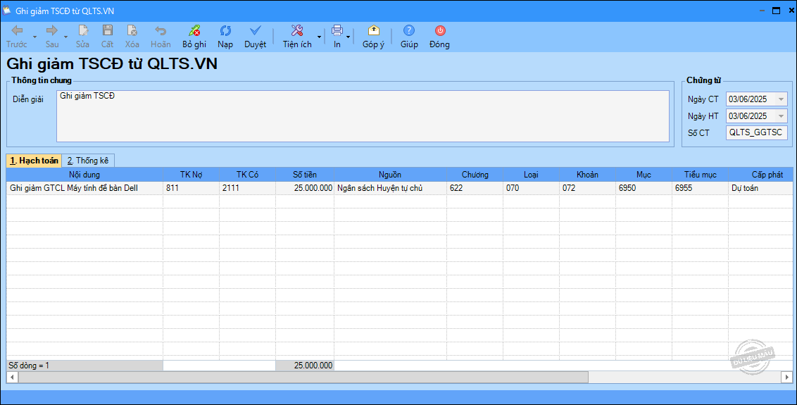This screenshot has width=797, height=405.
Task: Click the Tiểu mục column header
Action: coord(700,175)
